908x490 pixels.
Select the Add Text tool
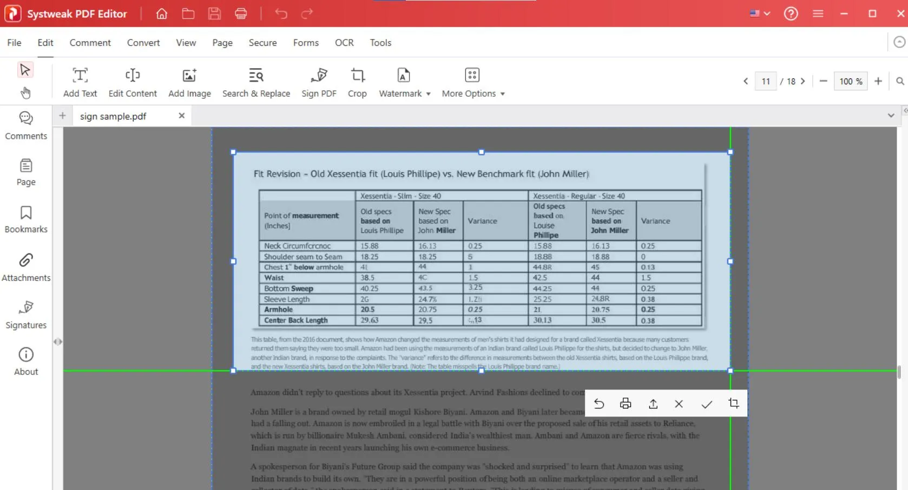(80, 82)
